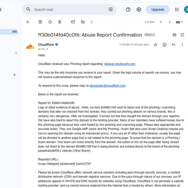Click the 'Report ID: ff30b014fd40c0f6' text
Viewport: 188px width, 188px height.
pyautogui.click(x=56, y=103)
